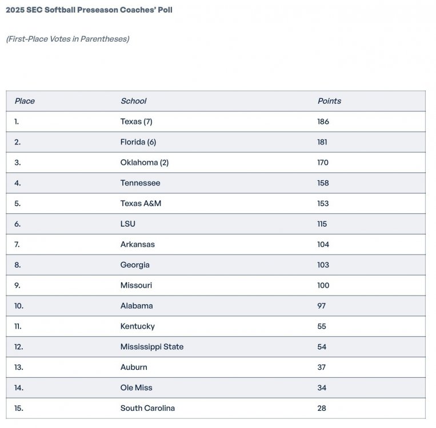Click the Tennessee row school name
436x428 pixels.
140,183
